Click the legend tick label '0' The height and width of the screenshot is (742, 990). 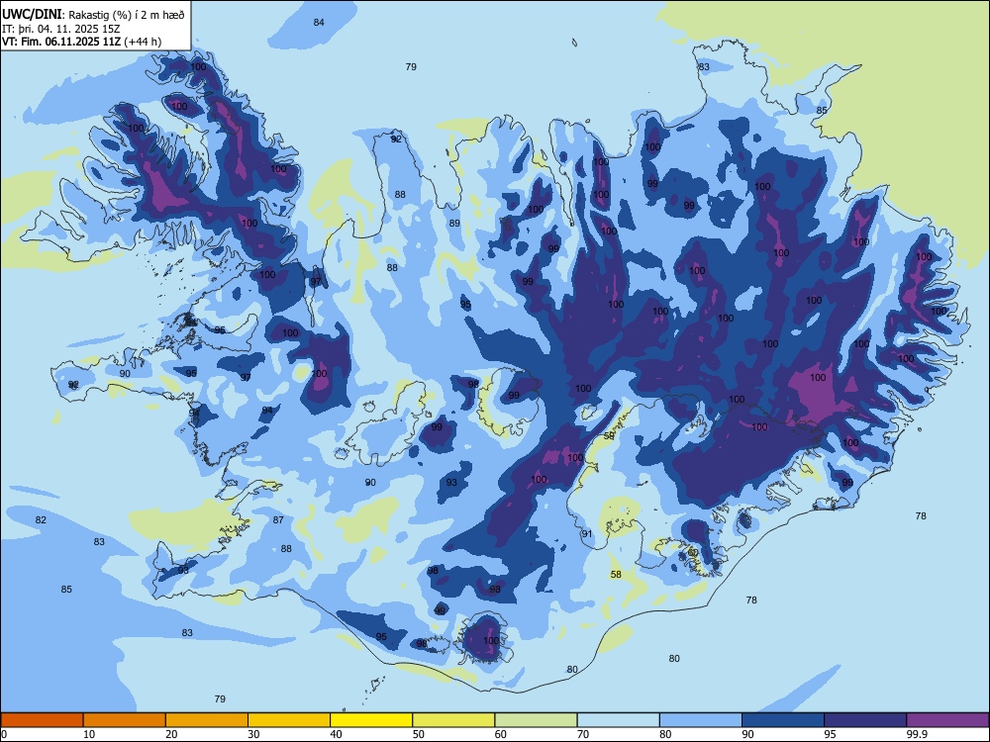3,734
